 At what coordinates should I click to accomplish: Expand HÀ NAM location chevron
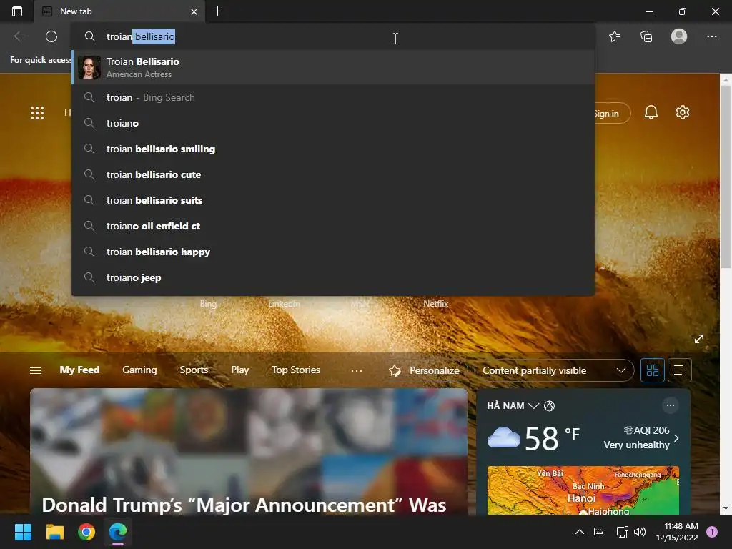tap(533, 406)
